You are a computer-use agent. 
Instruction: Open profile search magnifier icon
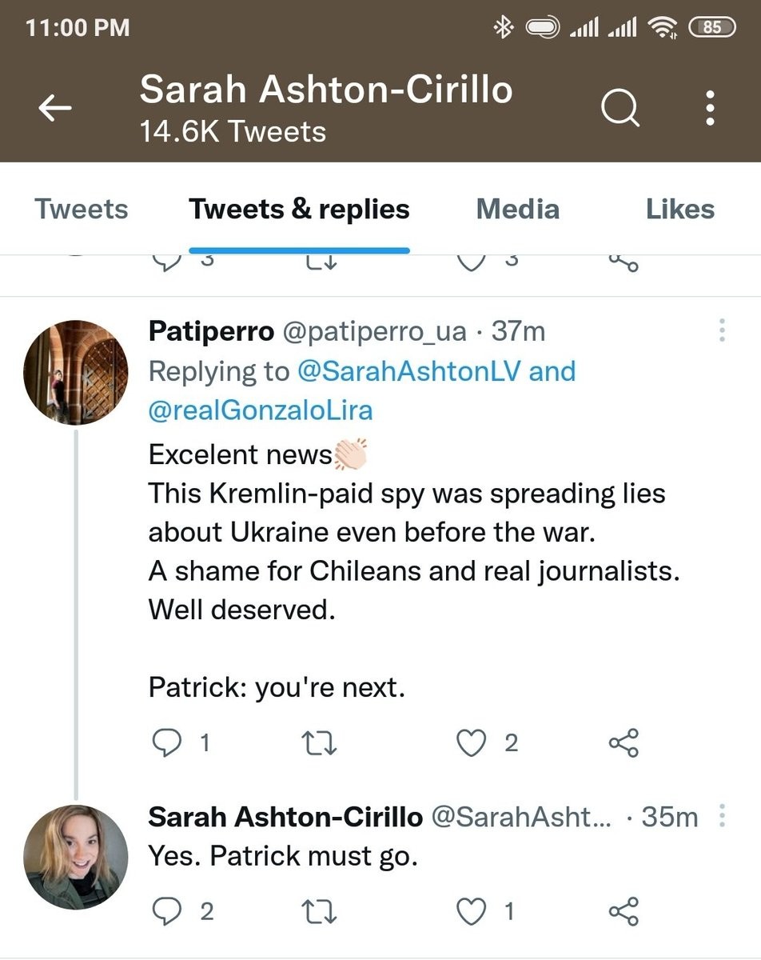(620, 108)
